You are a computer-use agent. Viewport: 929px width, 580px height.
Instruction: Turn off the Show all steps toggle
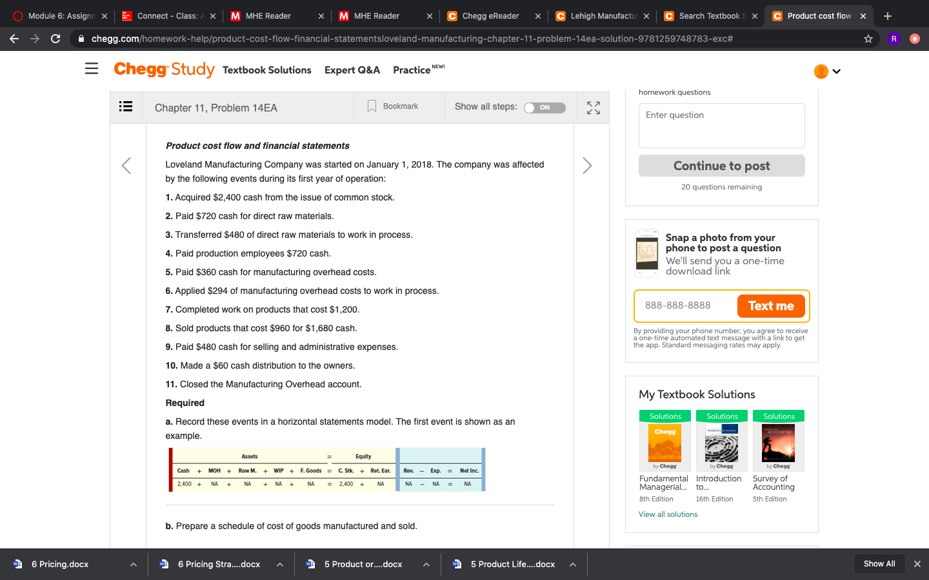544,108
